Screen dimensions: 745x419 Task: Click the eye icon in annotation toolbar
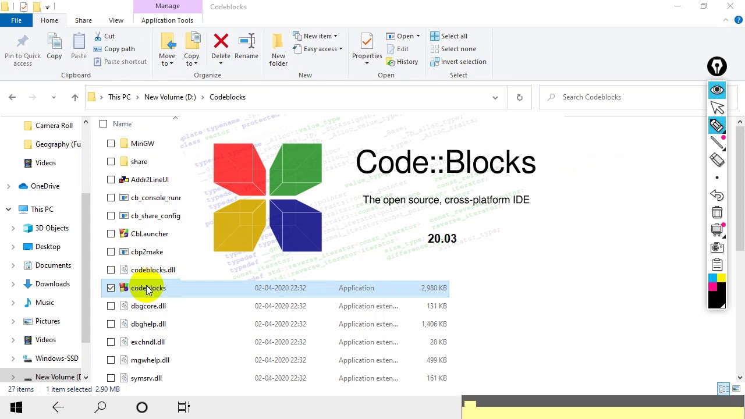(717, 90)
